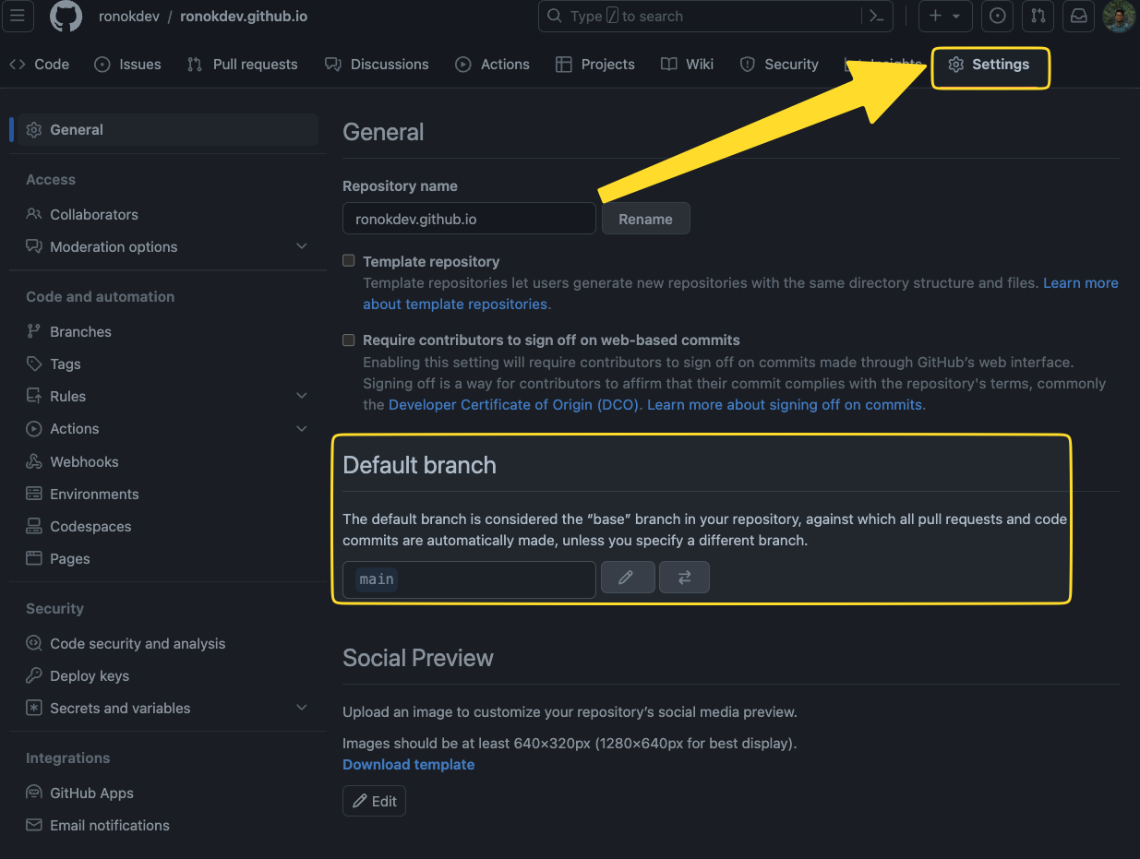
Task: Click the Repository name text field
Action: 469,220
